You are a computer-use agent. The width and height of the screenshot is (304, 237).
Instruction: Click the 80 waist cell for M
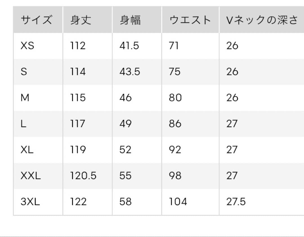pos(175,98)
